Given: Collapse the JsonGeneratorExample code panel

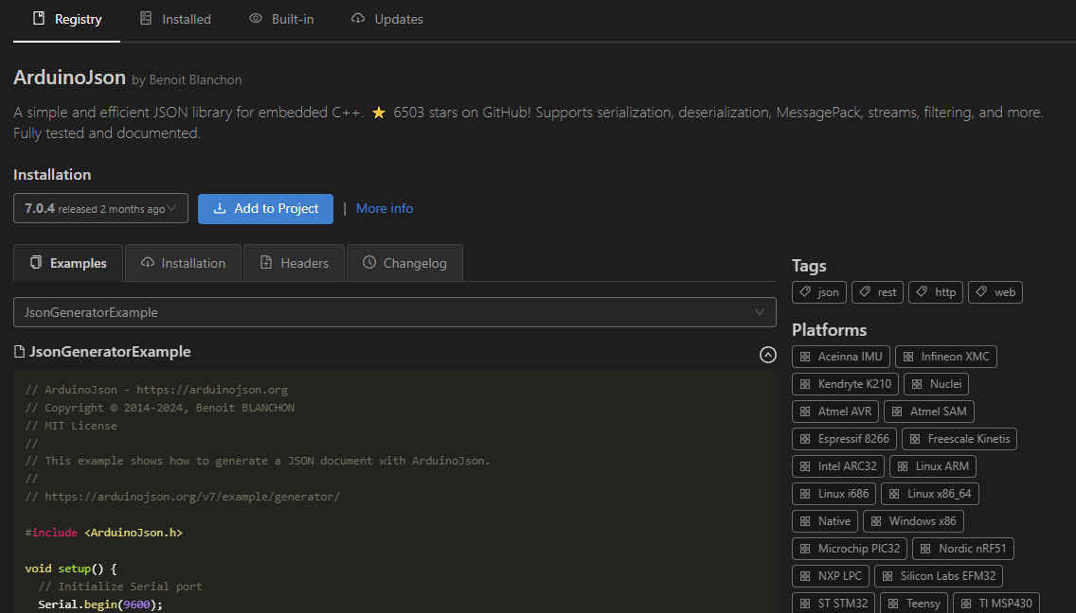Looking at the screenshot, I should coord(768,355).
